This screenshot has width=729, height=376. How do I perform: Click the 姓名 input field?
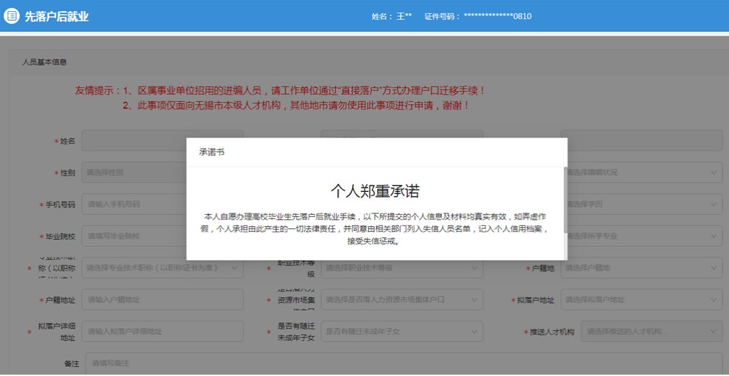coord(133,141)
